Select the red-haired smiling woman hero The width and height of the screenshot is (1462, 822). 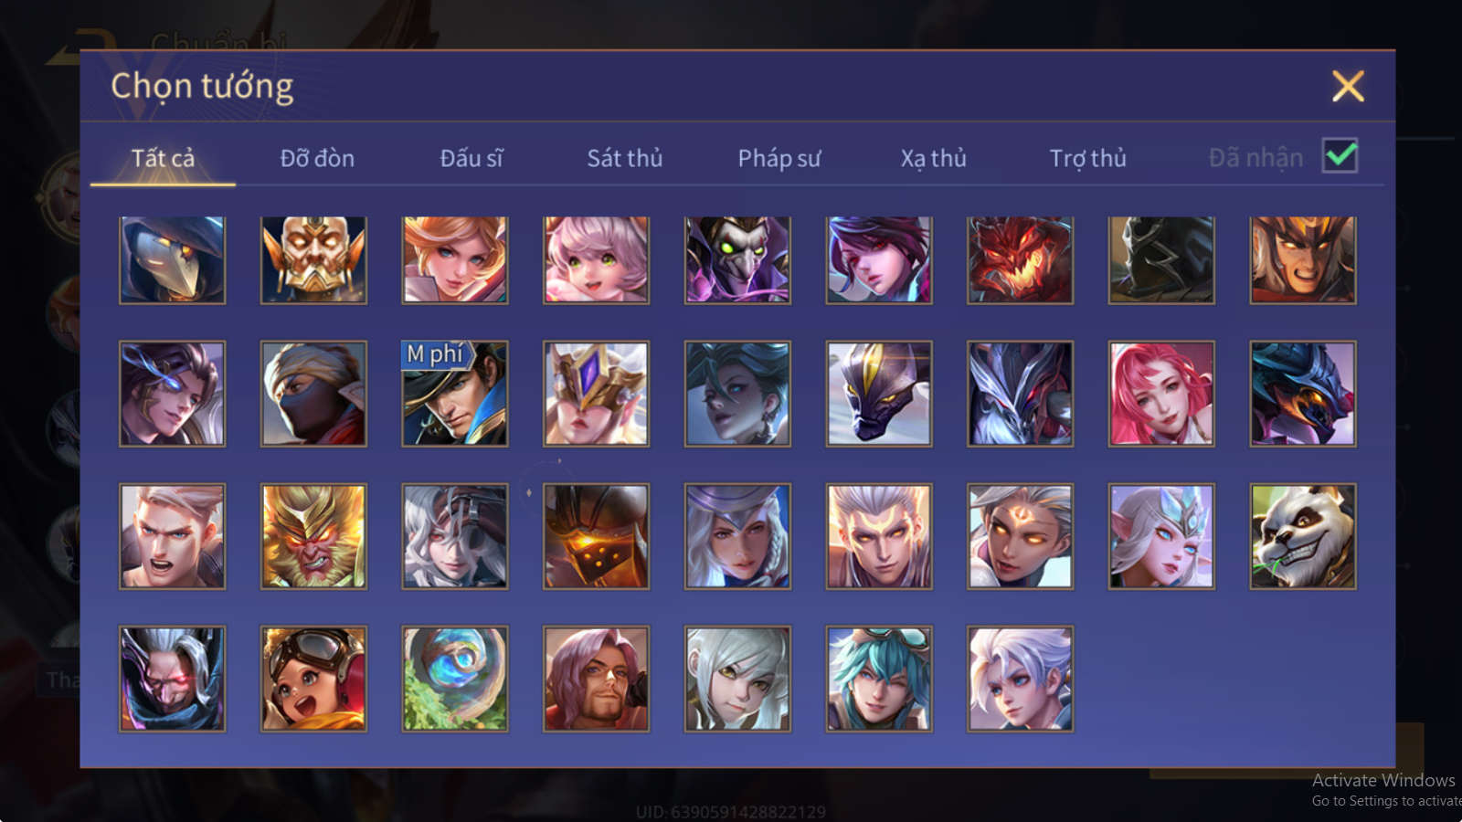tap(1161, 394)
